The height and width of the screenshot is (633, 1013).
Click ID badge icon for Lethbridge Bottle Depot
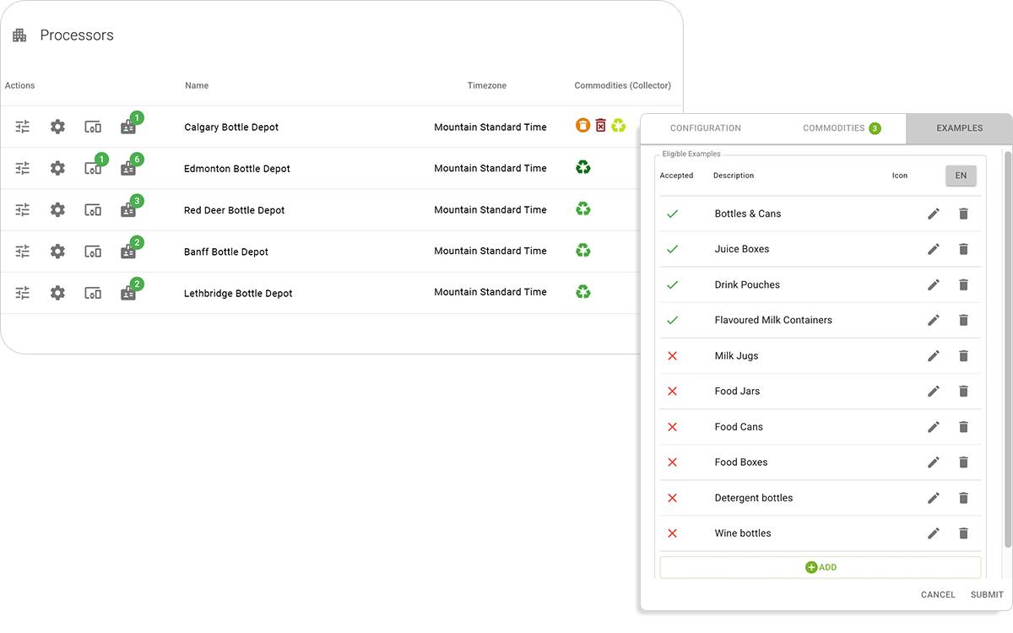point(128,293)
